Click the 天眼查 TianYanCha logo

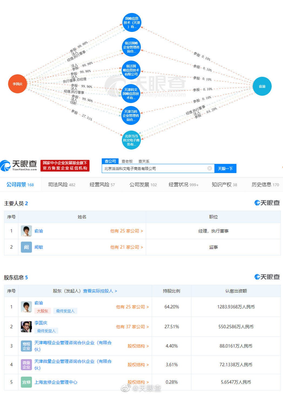pos(19,165)
